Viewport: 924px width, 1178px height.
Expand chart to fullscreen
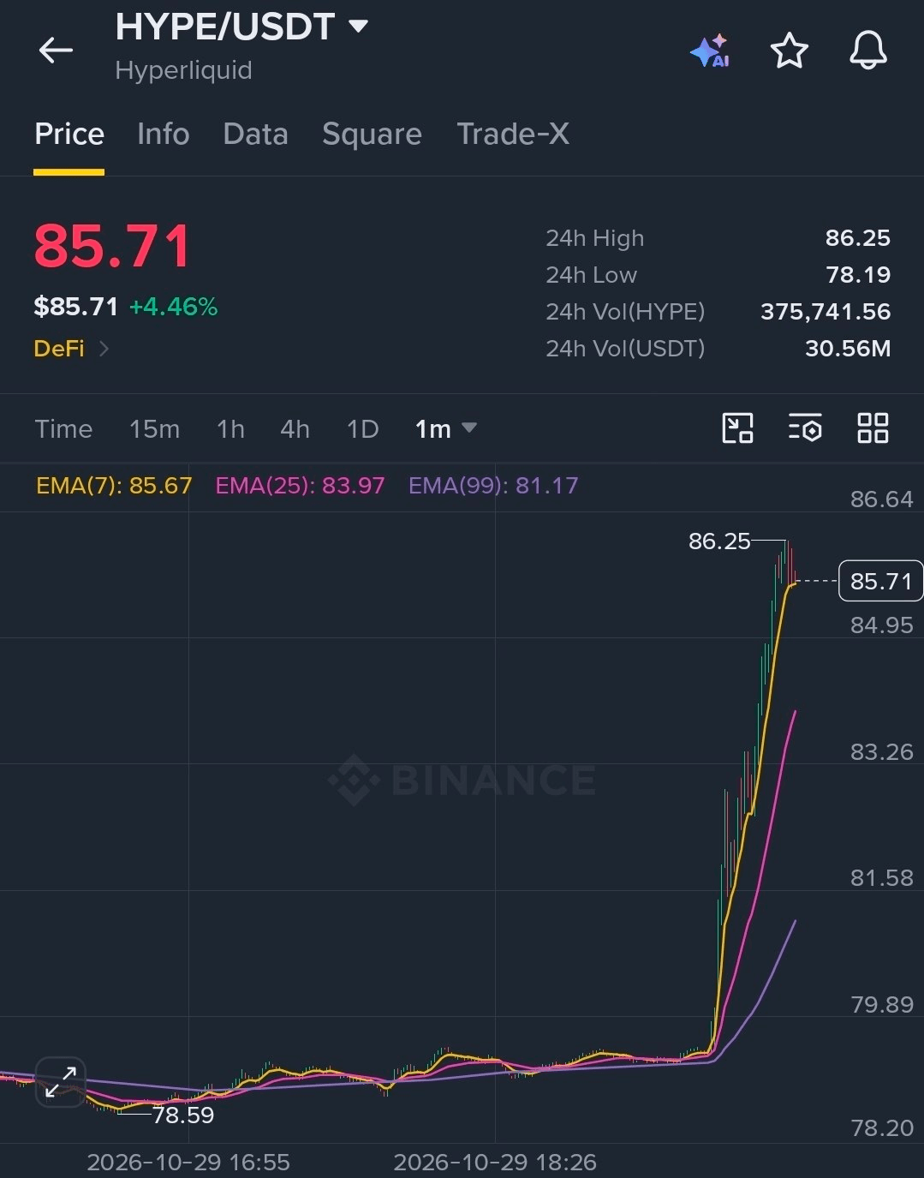(x=61, y=1082)
